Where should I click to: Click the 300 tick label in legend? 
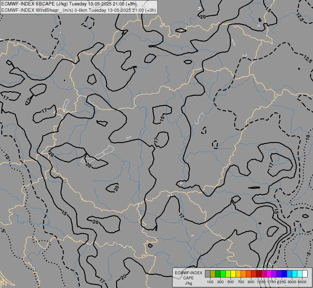point(220,282)
